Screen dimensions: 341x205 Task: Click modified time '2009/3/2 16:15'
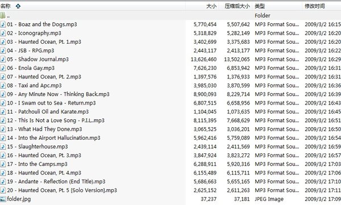pos(323,24)
